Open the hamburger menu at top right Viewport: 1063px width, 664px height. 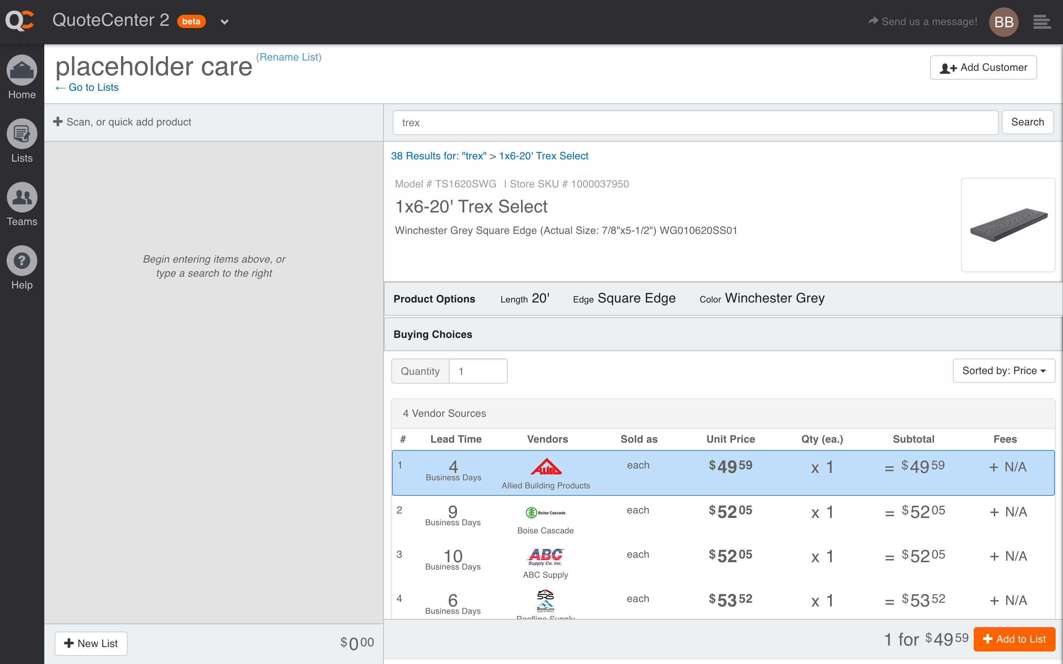(1042, 21)
